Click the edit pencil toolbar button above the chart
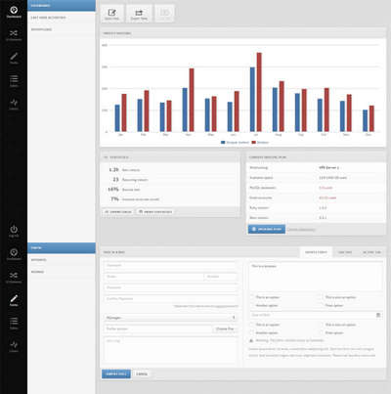391x394 pixels. click(x=112, y=14)
